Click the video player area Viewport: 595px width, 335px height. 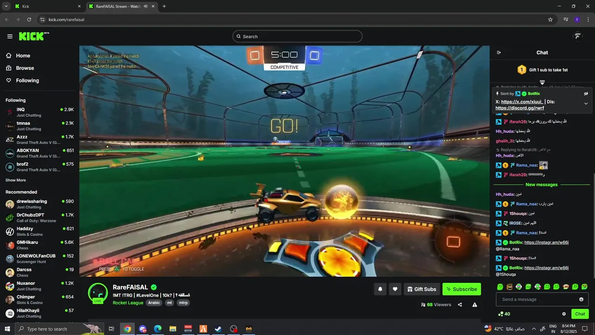(284, 161)
